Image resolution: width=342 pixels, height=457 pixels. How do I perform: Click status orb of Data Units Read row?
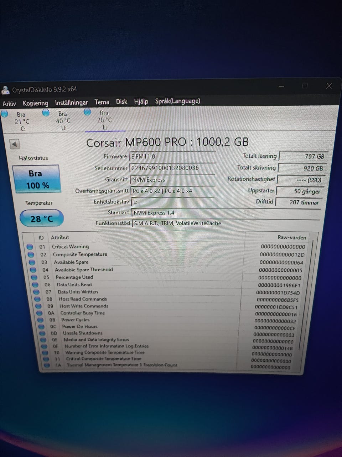[35, 285]
